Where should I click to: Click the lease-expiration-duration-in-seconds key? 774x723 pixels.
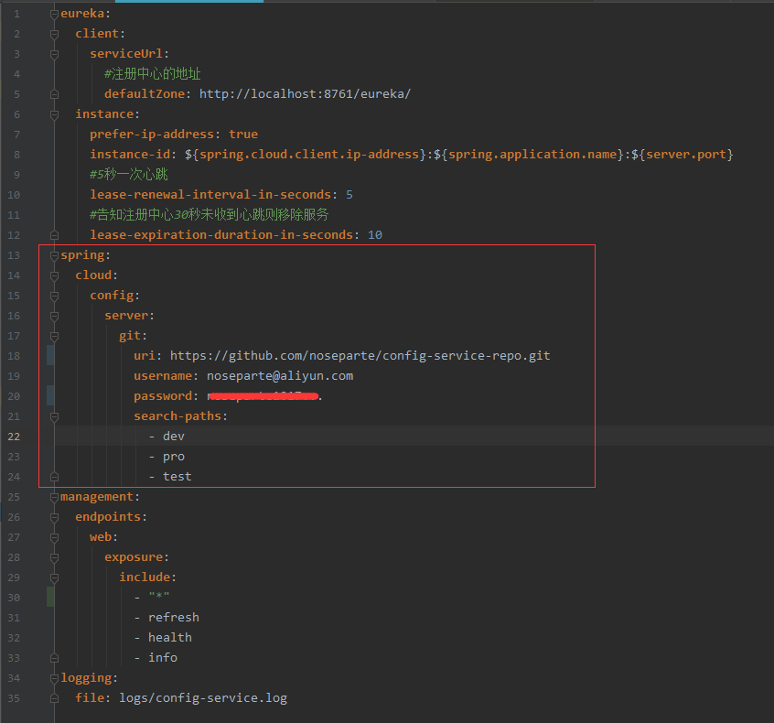(221, 235)
